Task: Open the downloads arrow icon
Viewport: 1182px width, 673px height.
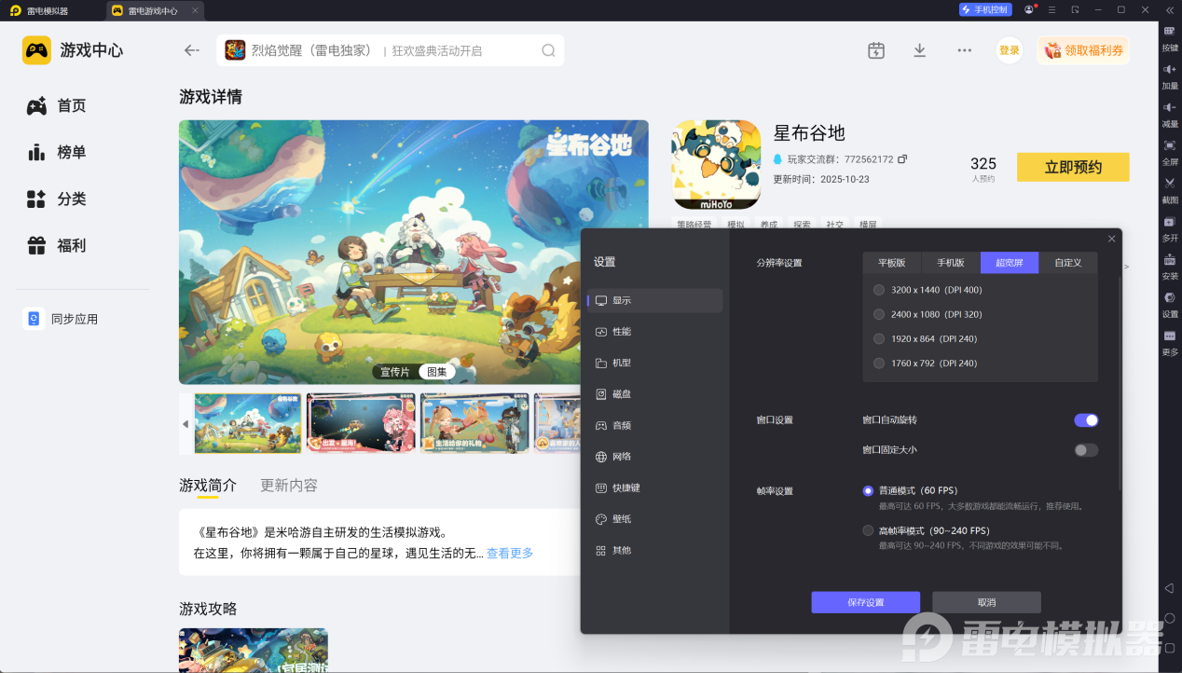Action: [920, 50]
